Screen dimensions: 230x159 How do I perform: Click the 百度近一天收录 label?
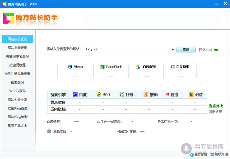pos(109,122)
